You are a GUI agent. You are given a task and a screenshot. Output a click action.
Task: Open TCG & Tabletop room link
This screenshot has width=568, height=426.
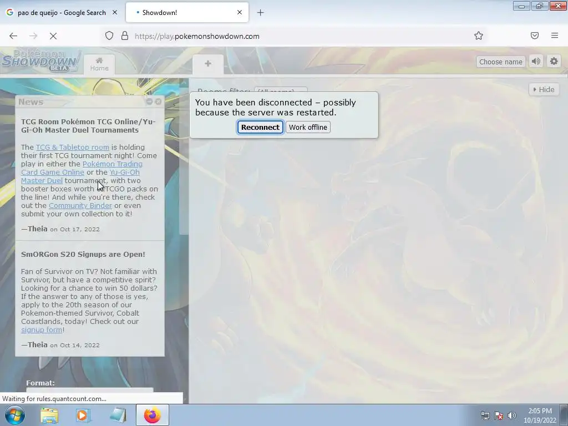pyautogui.click(x=73, y=147)
